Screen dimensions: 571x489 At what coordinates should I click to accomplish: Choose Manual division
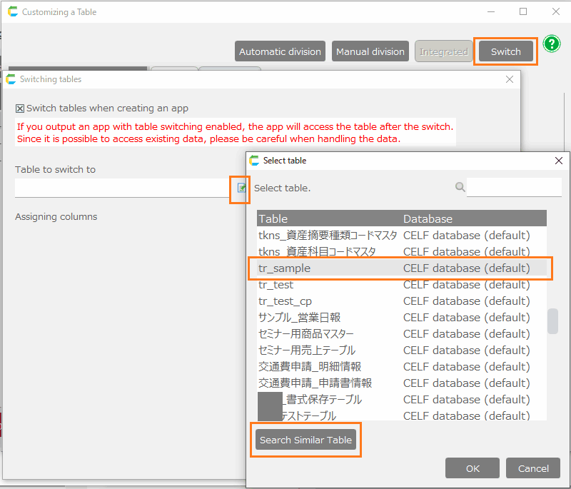(370, 51)
